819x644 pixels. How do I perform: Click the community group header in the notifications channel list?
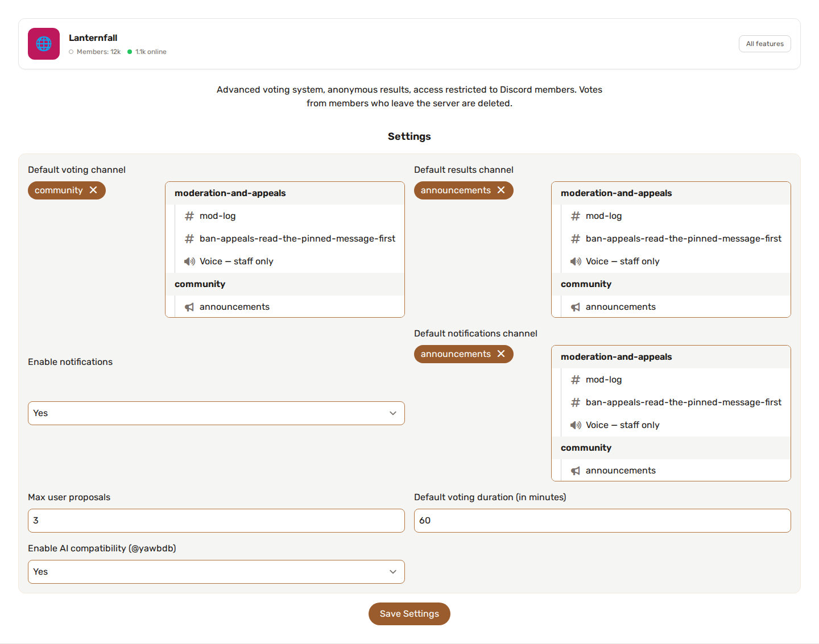click(x=671, y=448)
